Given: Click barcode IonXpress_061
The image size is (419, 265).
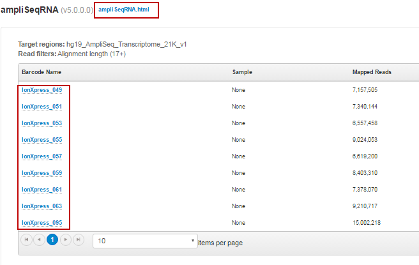Looking at the screenshot, I should [x=42, y=190].
